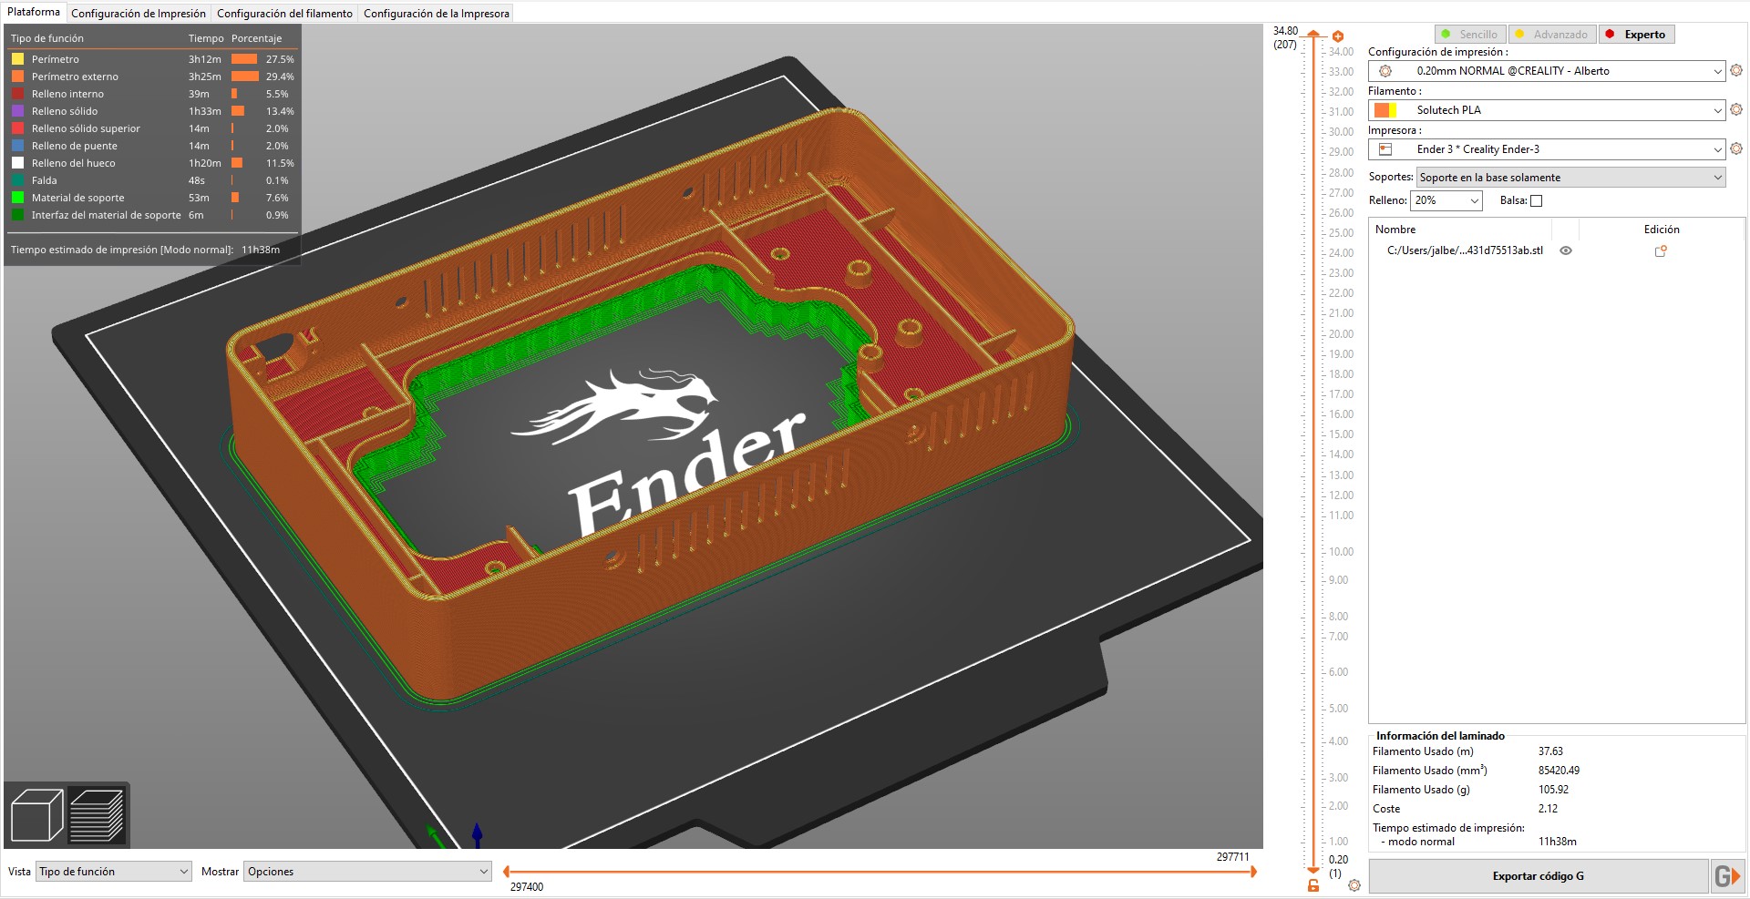
Task: Open the Plataforma tab
Action: (34, 12)
